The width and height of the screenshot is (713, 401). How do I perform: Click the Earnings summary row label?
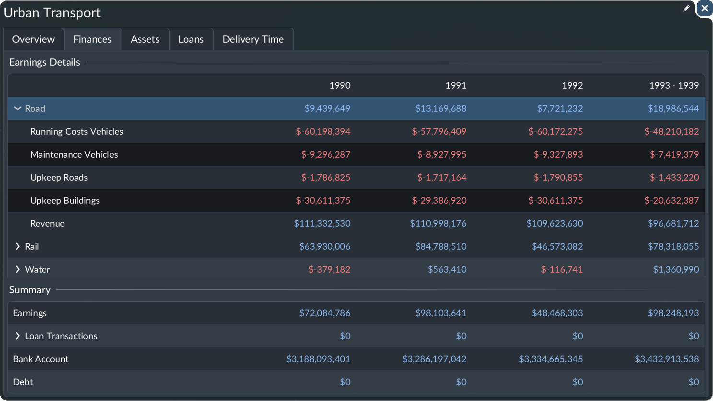[x=30, y=313]
